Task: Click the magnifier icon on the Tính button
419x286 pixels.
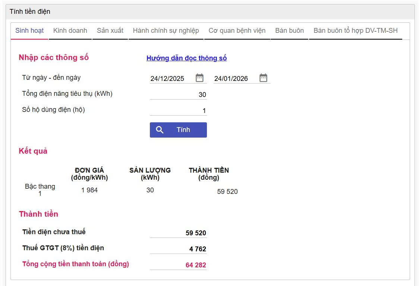Action: (160, 130)
